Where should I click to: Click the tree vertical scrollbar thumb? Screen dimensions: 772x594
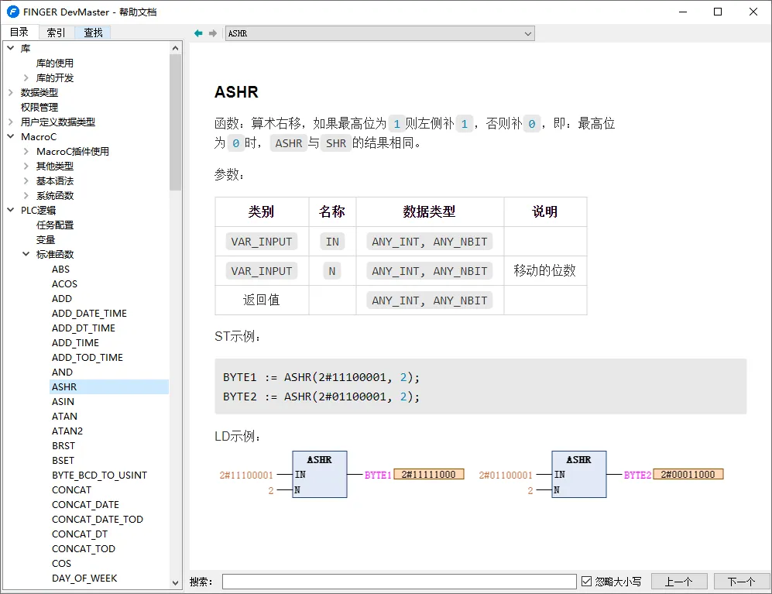click(x=175, y=122)
